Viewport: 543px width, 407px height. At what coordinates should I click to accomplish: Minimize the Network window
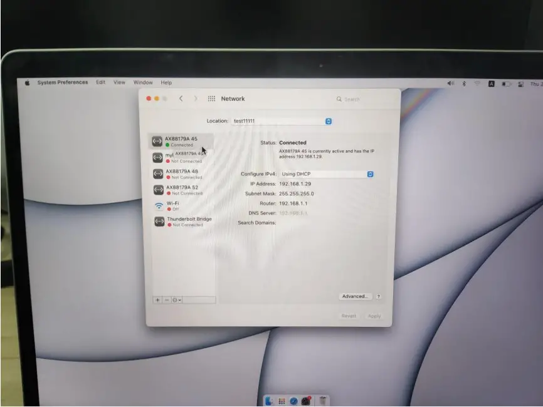coord(157,98)
